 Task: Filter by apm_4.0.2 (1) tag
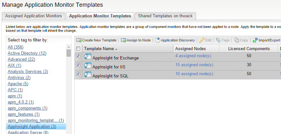pyautogui.click(x=21, y=102)
